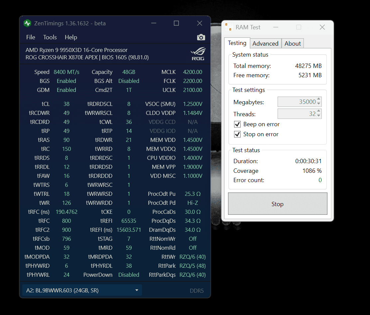Viewport: 370px width, 315px height.
Task: Click the UCLK value 2100.00
Action: click(x=192, y=90)
